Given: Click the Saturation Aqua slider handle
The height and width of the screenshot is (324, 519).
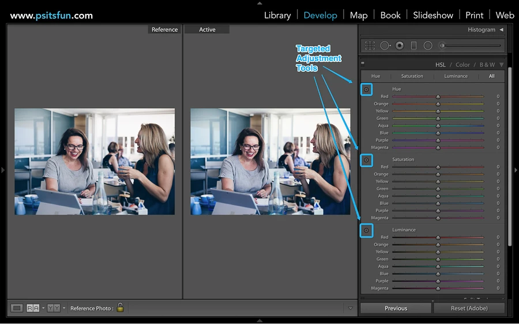Looking at the screenshot, I should [x=438, y=196].
